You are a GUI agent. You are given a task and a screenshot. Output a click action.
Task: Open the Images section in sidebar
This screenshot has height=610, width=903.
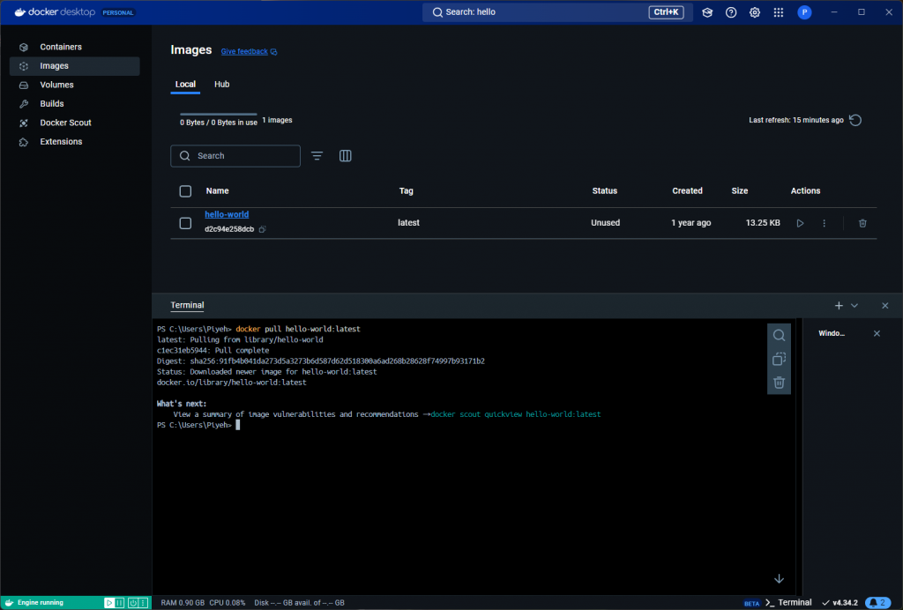(x=74, y=65)
